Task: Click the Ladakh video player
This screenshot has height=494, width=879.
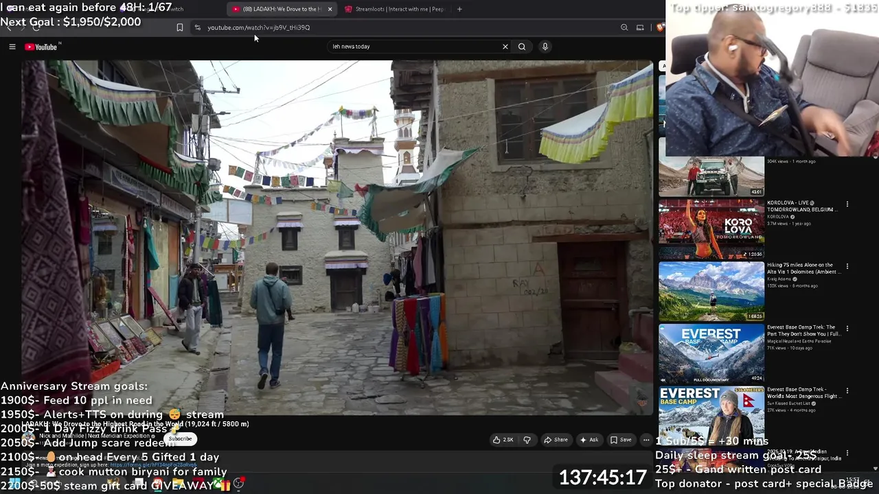Action: pos(337,237)
